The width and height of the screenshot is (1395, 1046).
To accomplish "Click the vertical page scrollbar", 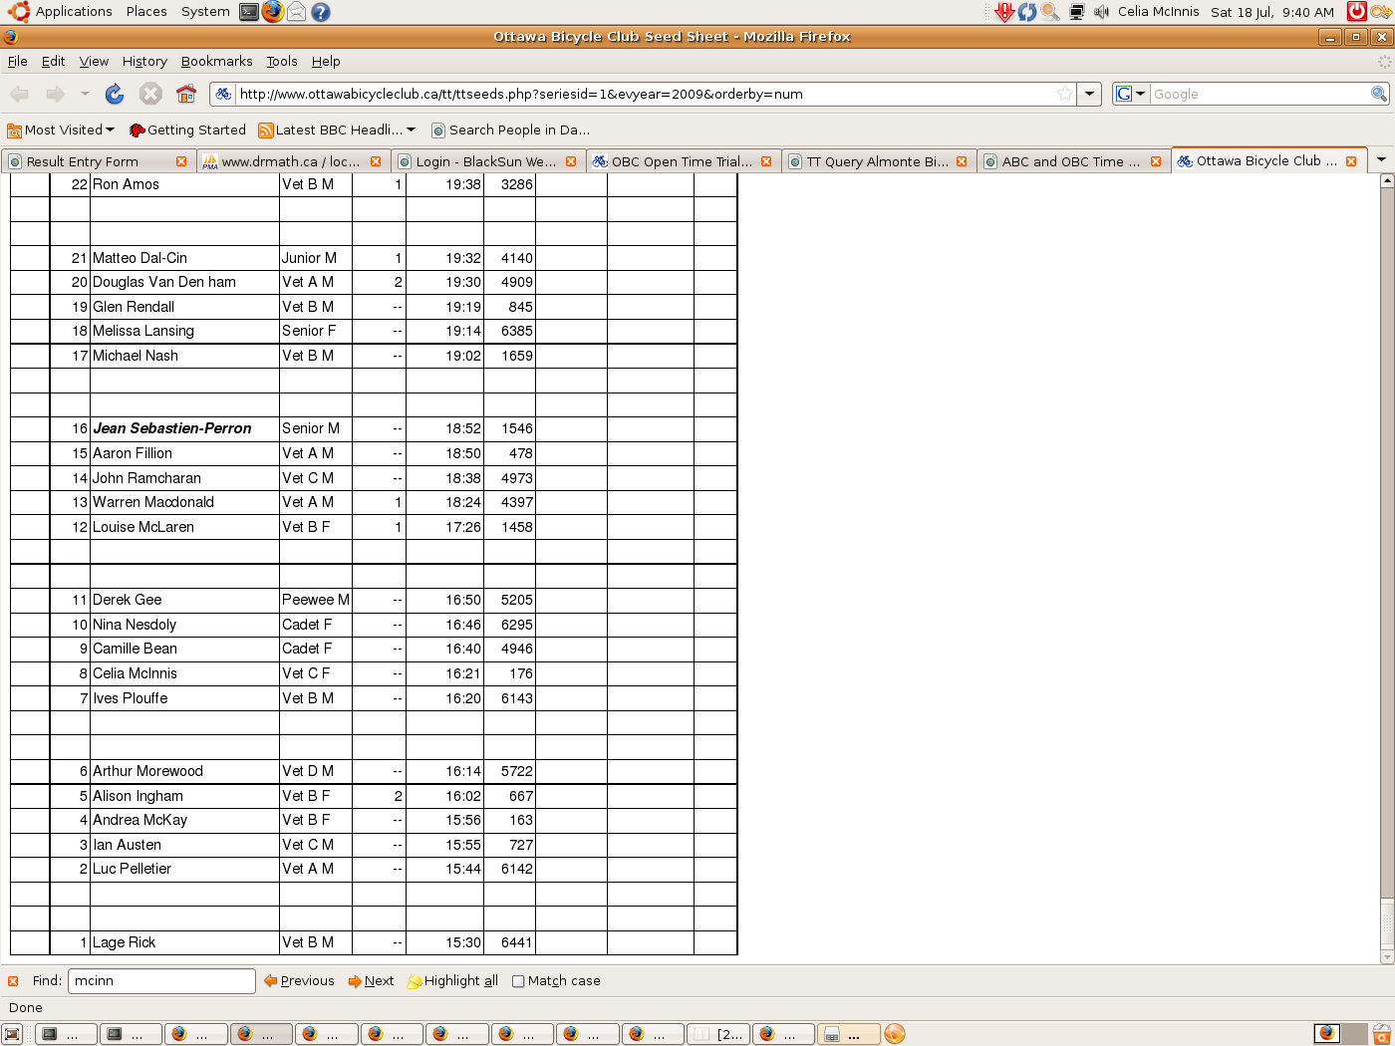I will tap(1386, 538).
